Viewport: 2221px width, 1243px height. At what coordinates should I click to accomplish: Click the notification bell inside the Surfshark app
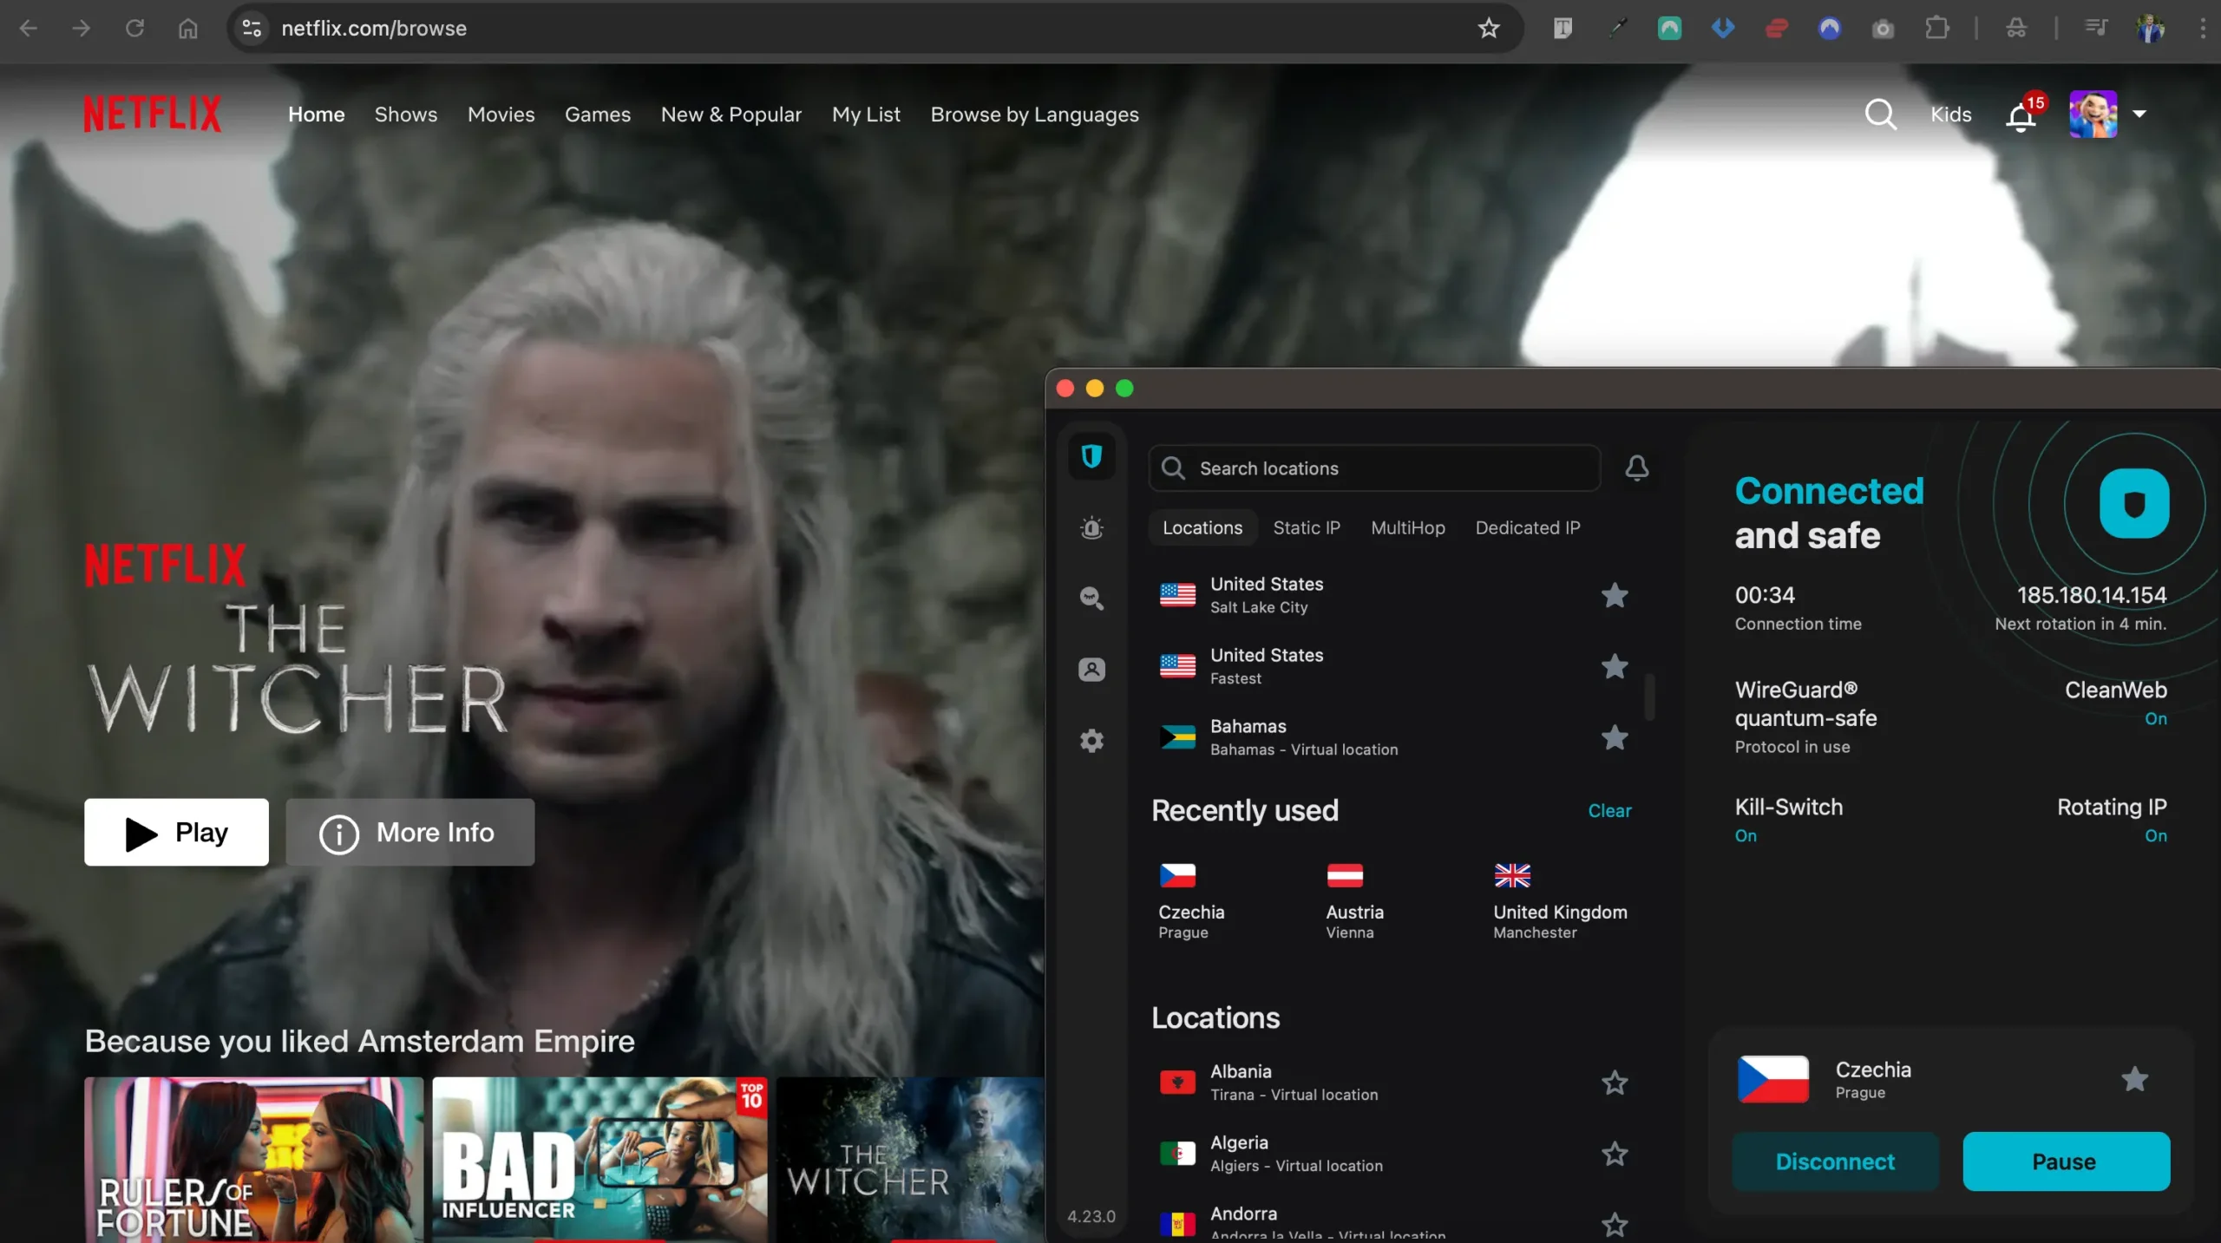coord(1637,468)
